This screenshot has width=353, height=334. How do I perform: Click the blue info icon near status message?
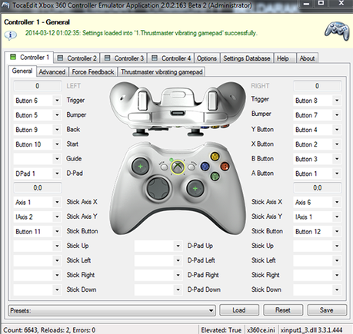[11, 35]
